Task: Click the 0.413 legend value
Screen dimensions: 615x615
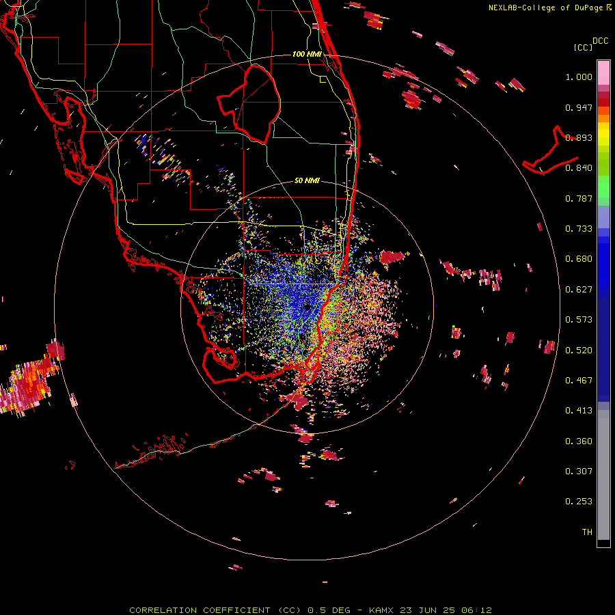Action: (x=579, y=411)
